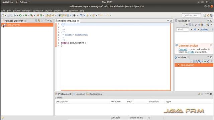Run the program with green play icon
Viewport: 214px width, 120px height.
pos(20,15)
